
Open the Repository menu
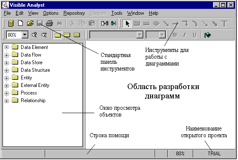[74, 13]
